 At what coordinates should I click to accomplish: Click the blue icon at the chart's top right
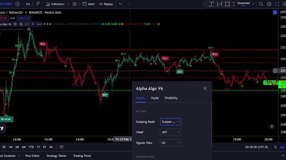click(275, 12)
